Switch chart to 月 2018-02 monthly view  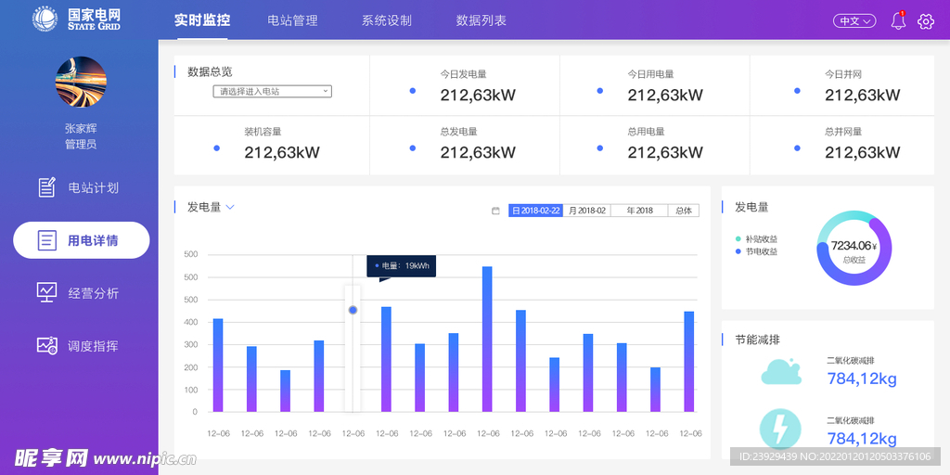[586, 211]
